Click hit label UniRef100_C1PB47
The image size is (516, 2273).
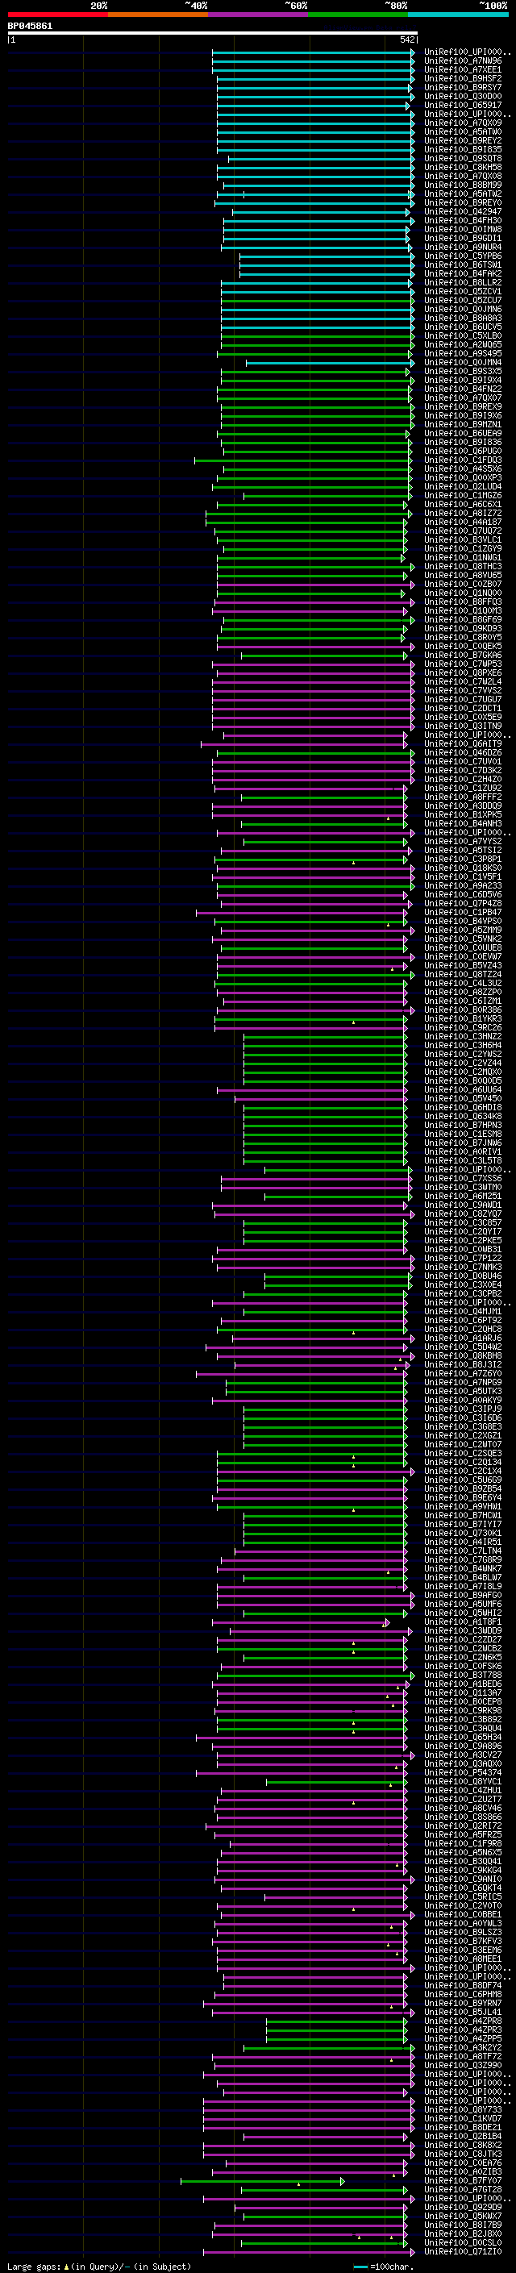(x=463, y=913)
